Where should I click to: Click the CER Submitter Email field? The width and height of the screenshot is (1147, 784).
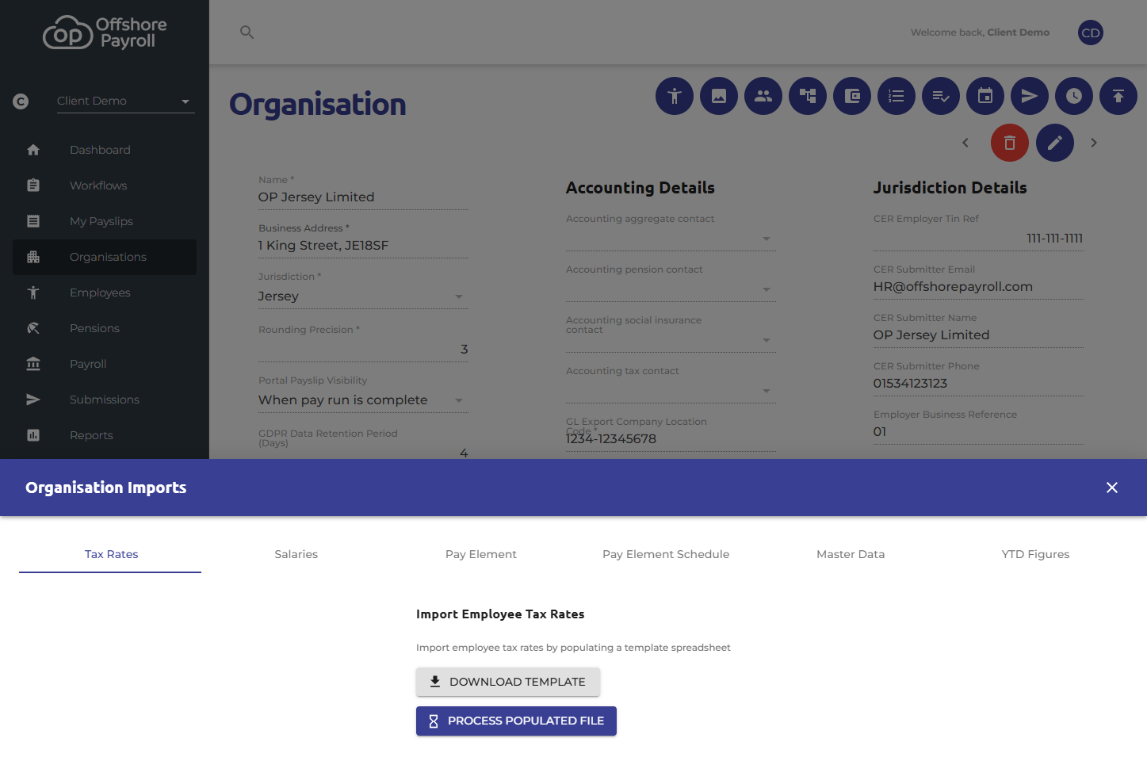pos(978,287)
